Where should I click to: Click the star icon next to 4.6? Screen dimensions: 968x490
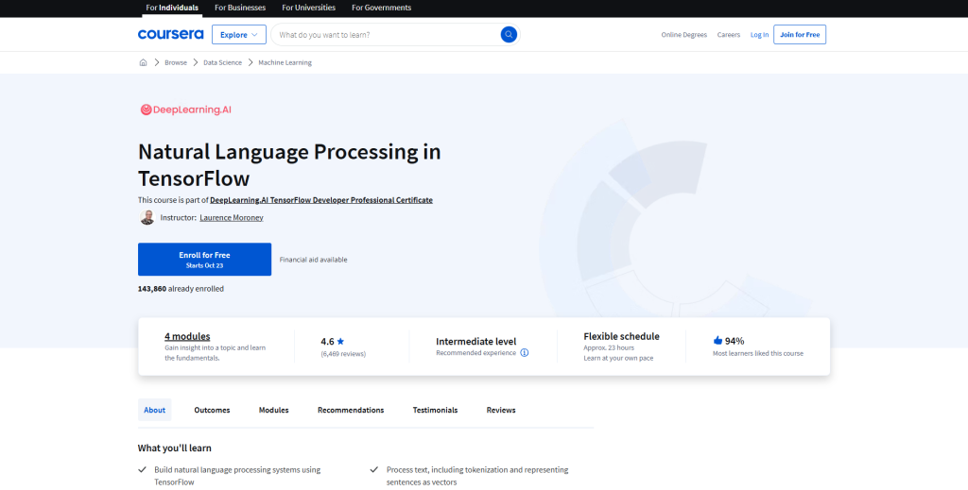340,341
